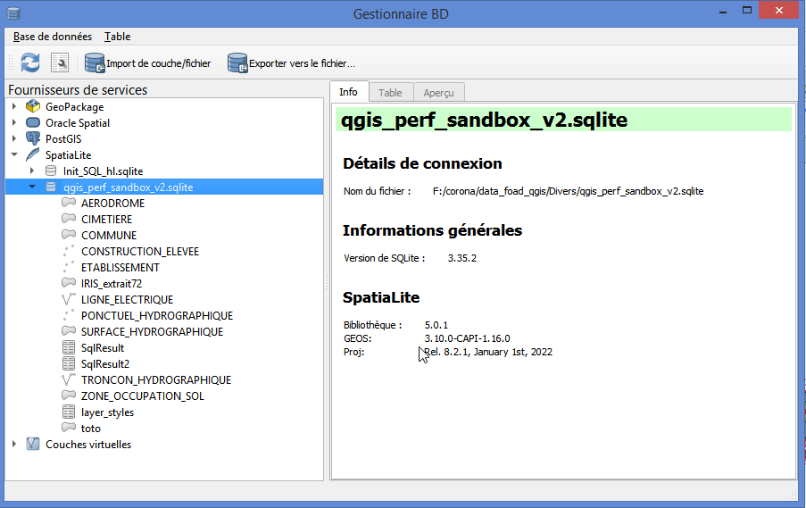Image resolution: width=806 pixels, height=508 pixels.
Task: Click the layer_styles table icon
Action: click(x=69, y=412)
